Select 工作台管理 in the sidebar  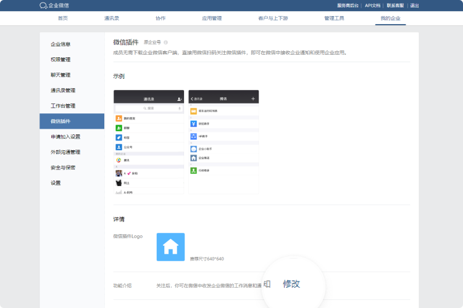(63, 106)
